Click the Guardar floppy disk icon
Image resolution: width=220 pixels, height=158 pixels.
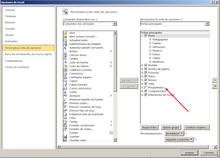click(x=65, y=137)
